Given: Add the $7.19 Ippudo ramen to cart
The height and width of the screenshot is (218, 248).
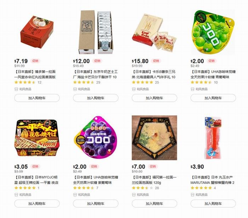Looking at the screenshot, I should 37,98.
